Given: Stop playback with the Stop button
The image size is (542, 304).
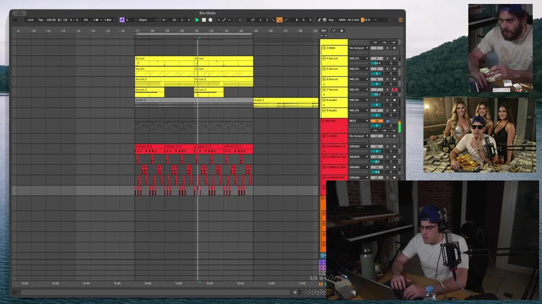Looking at the screenshot, I should [204, 20].
